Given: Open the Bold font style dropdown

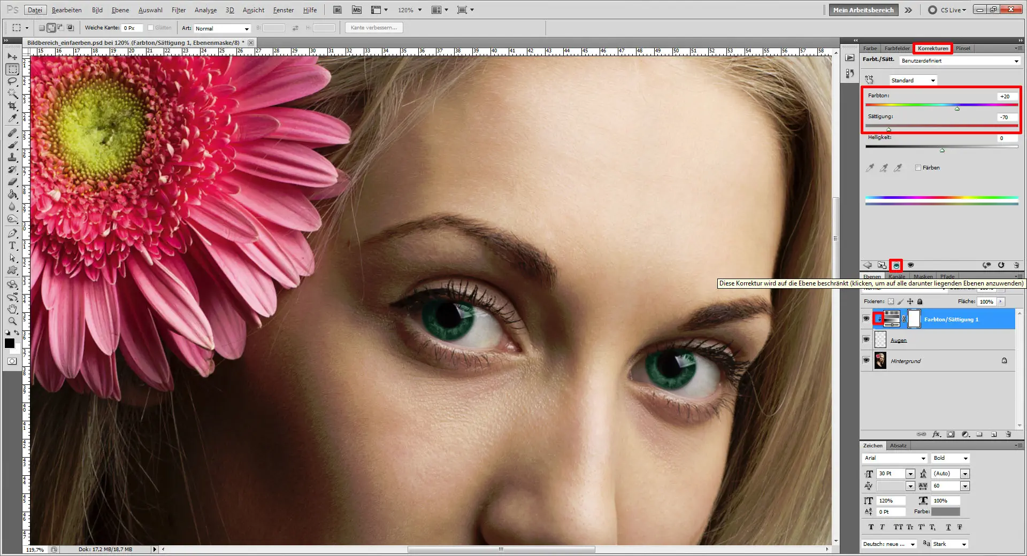Looking at the screenshot, I should click(965, 458).
